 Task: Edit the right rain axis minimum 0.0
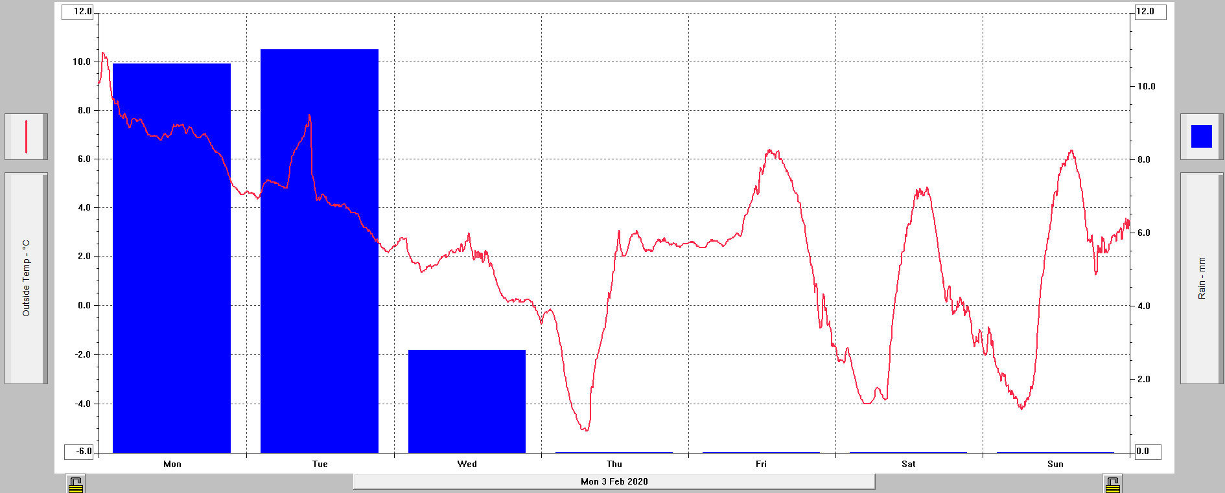pyautogui.click(x=1147, y=452)
